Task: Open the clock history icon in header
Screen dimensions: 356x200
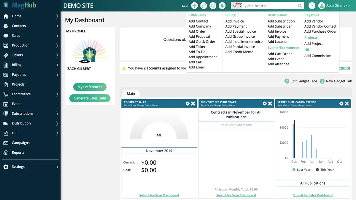Action: (x=213, y=6)
